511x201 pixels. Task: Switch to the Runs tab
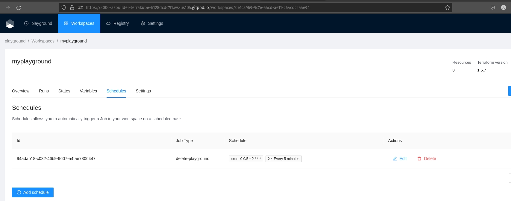44,91
